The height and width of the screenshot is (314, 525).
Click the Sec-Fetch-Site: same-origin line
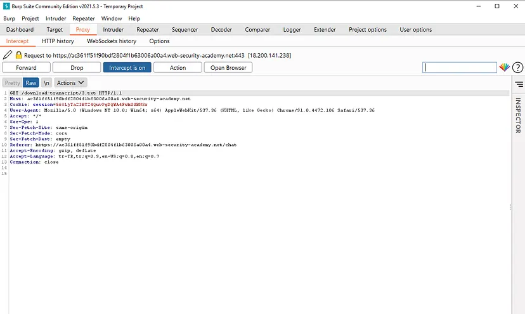pos(49,128)
